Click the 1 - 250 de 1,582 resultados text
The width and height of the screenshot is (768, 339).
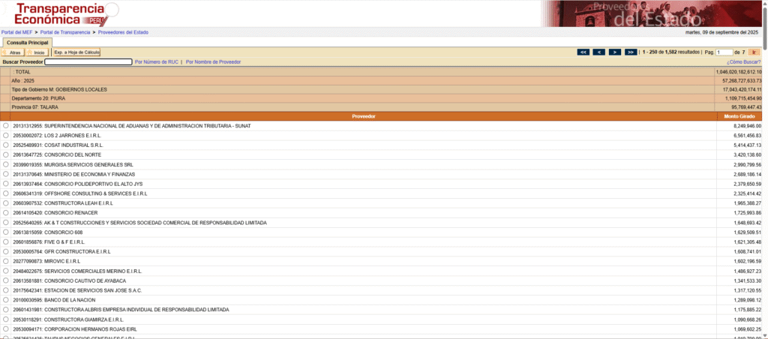(671, 52)
